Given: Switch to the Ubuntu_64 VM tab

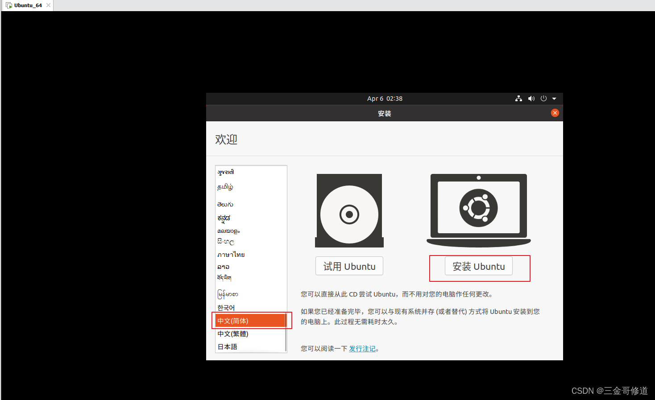Looking at the screenshot, I should pyautogui.click(x=28, y=5).
